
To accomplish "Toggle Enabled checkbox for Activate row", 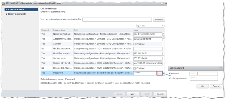I will (x=134, y=44).
